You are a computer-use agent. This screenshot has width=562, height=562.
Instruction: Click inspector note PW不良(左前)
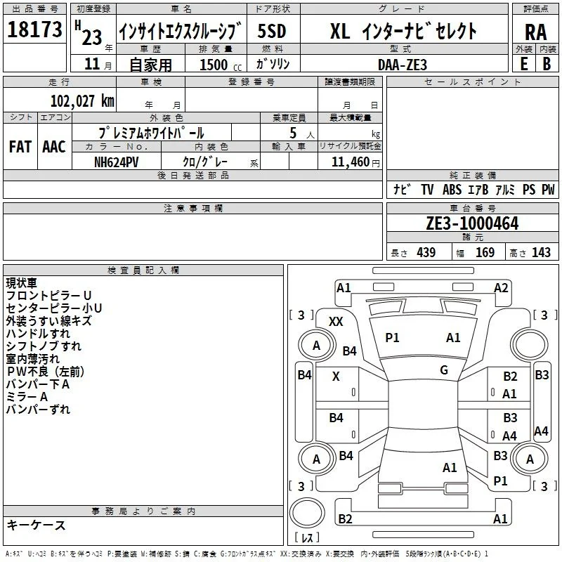tap(46, 372)
